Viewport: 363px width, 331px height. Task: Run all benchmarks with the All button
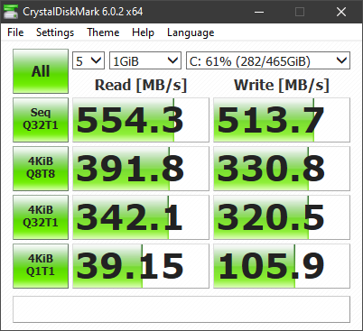[41, 71]
